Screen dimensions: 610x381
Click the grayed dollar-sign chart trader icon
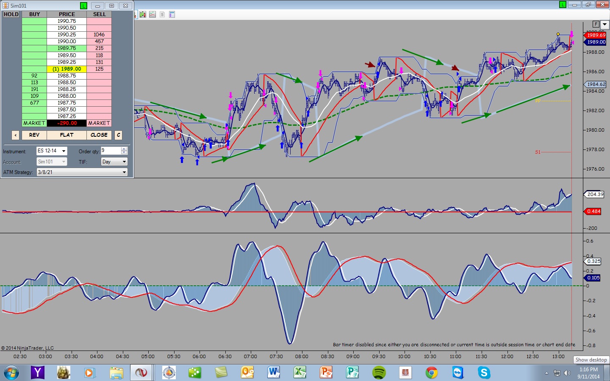pos(162,14)
